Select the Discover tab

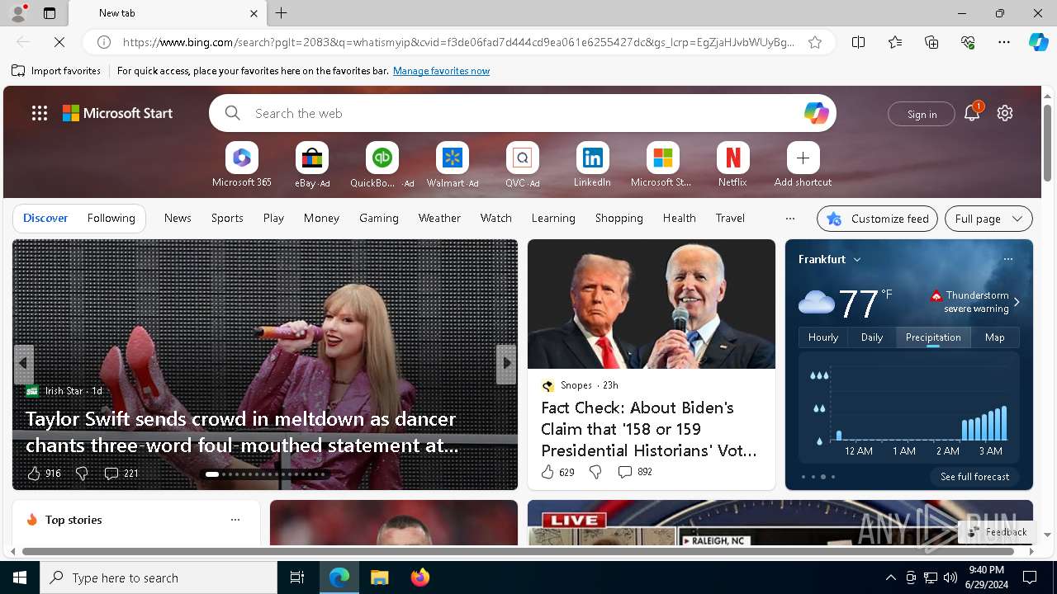(x=45, y=218)
